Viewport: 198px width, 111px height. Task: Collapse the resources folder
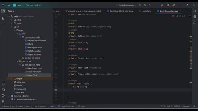(x=17, y=61)
